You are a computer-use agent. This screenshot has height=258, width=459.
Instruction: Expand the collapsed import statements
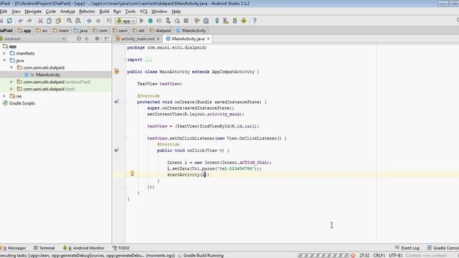pos(148,59)
